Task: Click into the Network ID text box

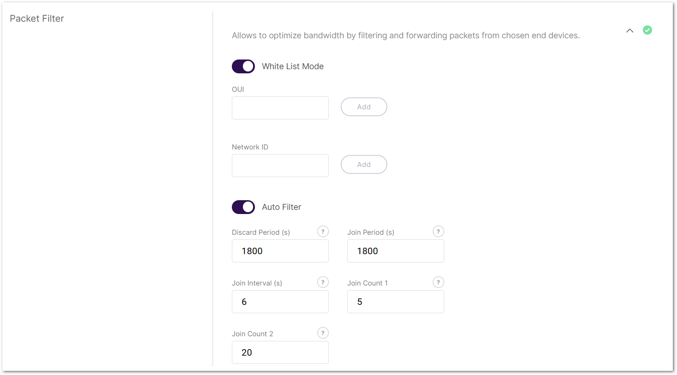Action: click(x=280, y=166)
